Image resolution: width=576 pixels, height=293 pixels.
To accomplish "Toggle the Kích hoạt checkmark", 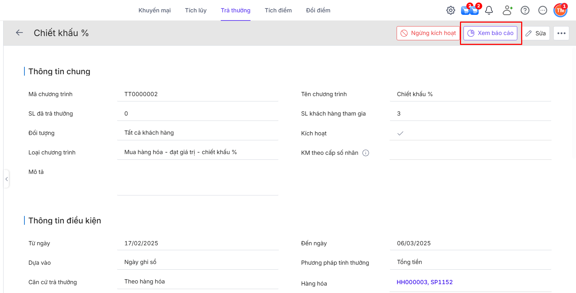I will (x=400, y=134).
